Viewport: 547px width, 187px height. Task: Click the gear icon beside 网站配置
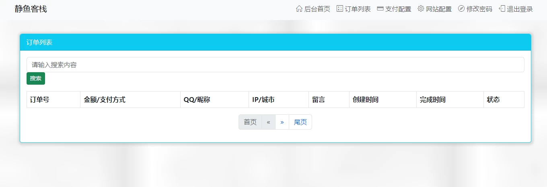[421, 9]
